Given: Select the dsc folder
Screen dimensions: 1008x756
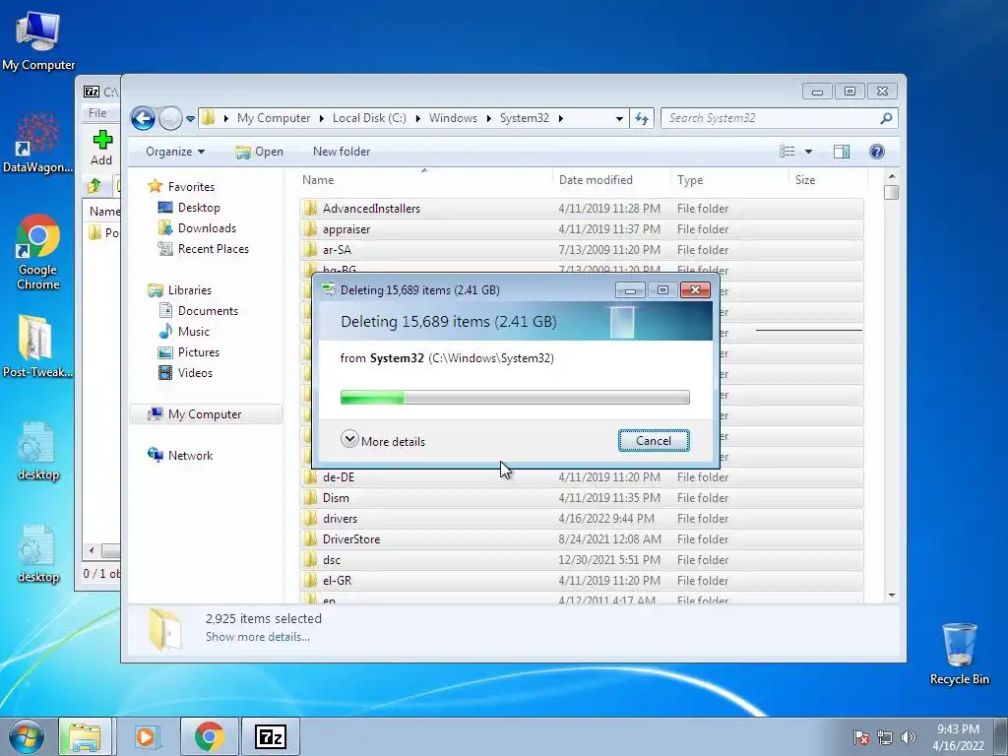Looking at the screenshot, I should point(581,560).
